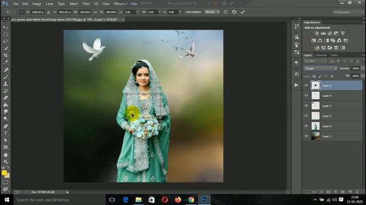Set reference point location grid
366x205 pixels.
click(22, 12)
